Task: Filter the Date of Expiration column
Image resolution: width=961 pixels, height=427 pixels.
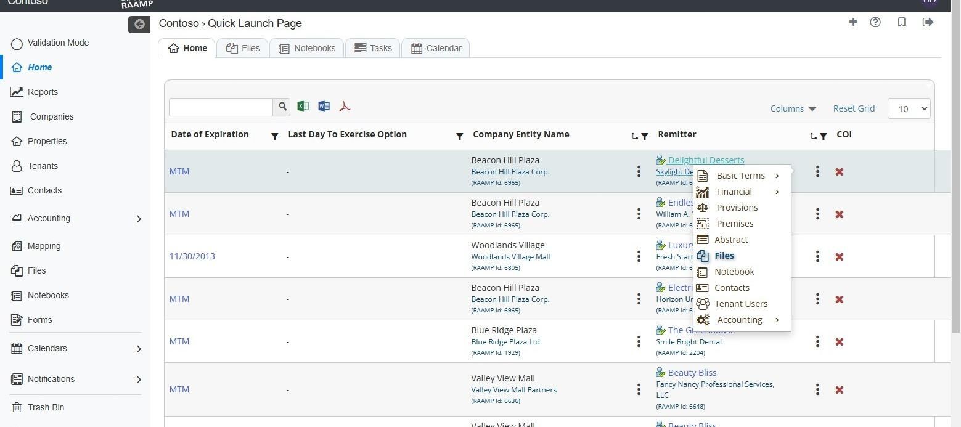Action: pos(275,136)
